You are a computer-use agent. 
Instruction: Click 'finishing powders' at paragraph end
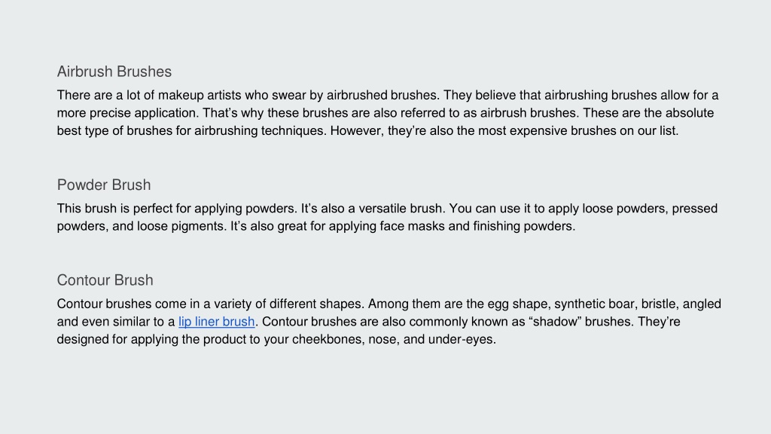(x=524, y=226)
